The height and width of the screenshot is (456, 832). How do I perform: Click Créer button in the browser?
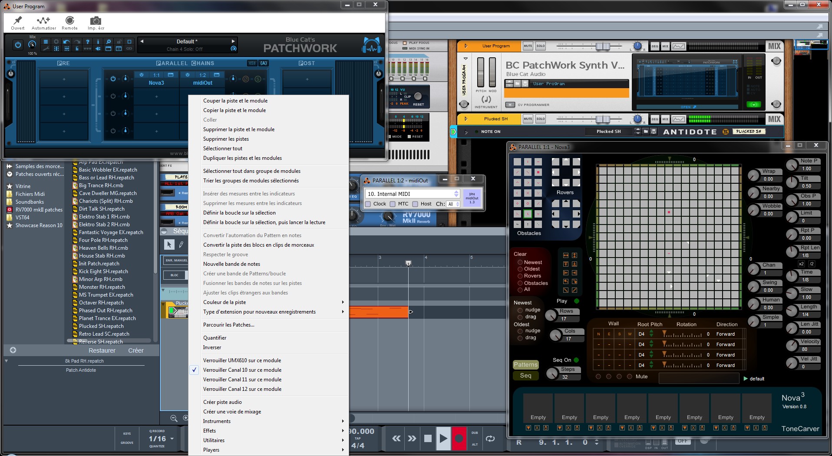tap(135, 350)
